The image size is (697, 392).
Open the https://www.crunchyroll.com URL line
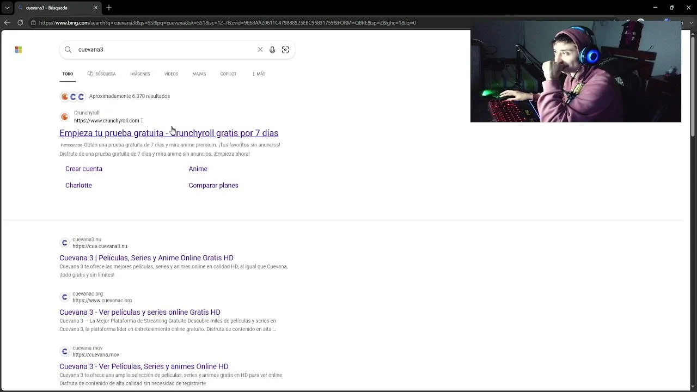[x=107, y=120]
